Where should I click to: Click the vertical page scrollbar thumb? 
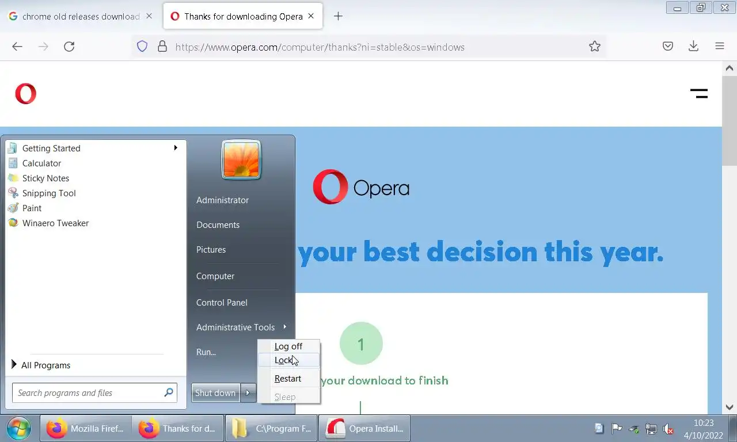click(730, 120)
